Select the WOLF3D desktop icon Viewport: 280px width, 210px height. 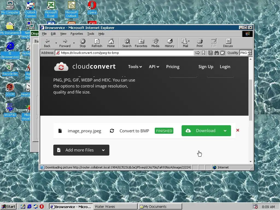point(10,110)
